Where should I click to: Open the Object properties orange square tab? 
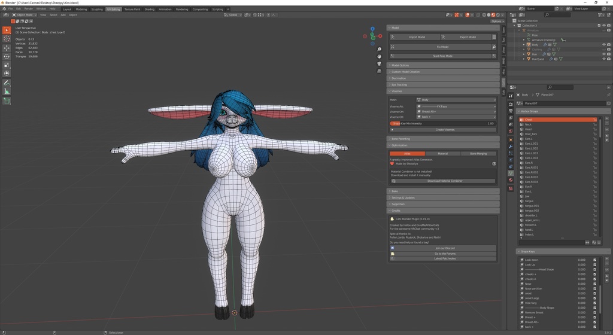pos(511,139)
